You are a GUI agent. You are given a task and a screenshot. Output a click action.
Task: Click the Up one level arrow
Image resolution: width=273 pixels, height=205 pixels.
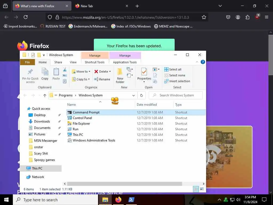pos(45,95)
